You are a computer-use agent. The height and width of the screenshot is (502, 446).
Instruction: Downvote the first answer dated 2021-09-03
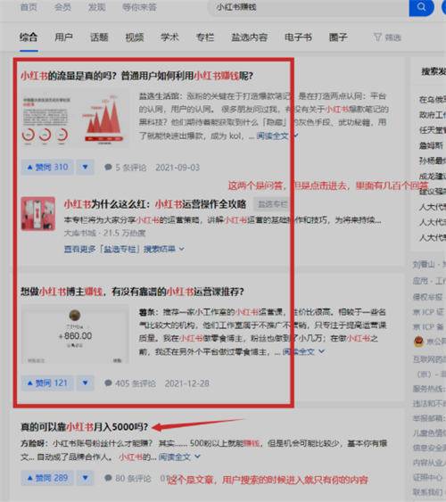pyautogui.click(x=85, y=167)
